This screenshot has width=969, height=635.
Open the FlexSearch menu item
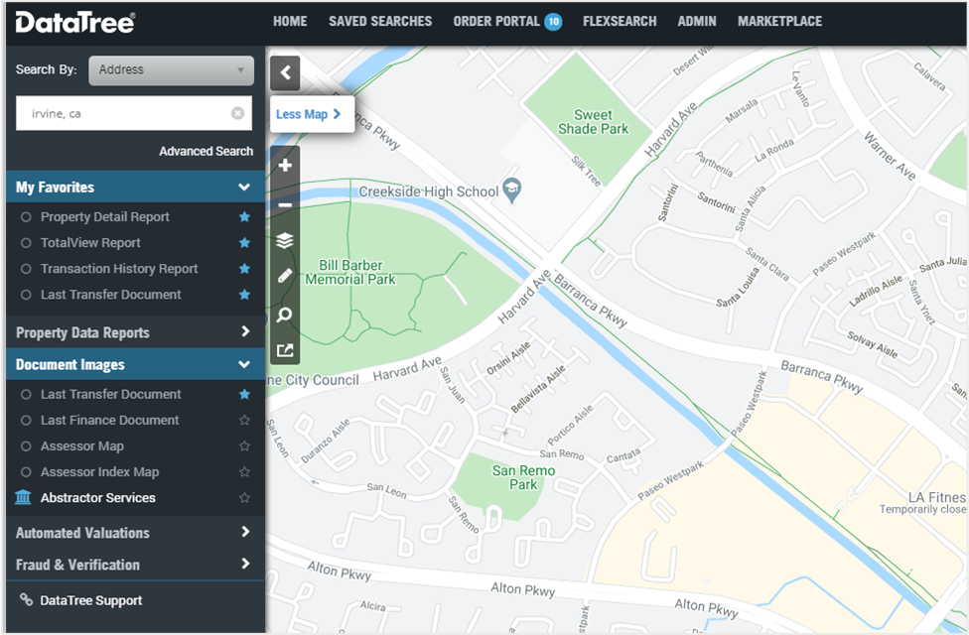[619, 21]
